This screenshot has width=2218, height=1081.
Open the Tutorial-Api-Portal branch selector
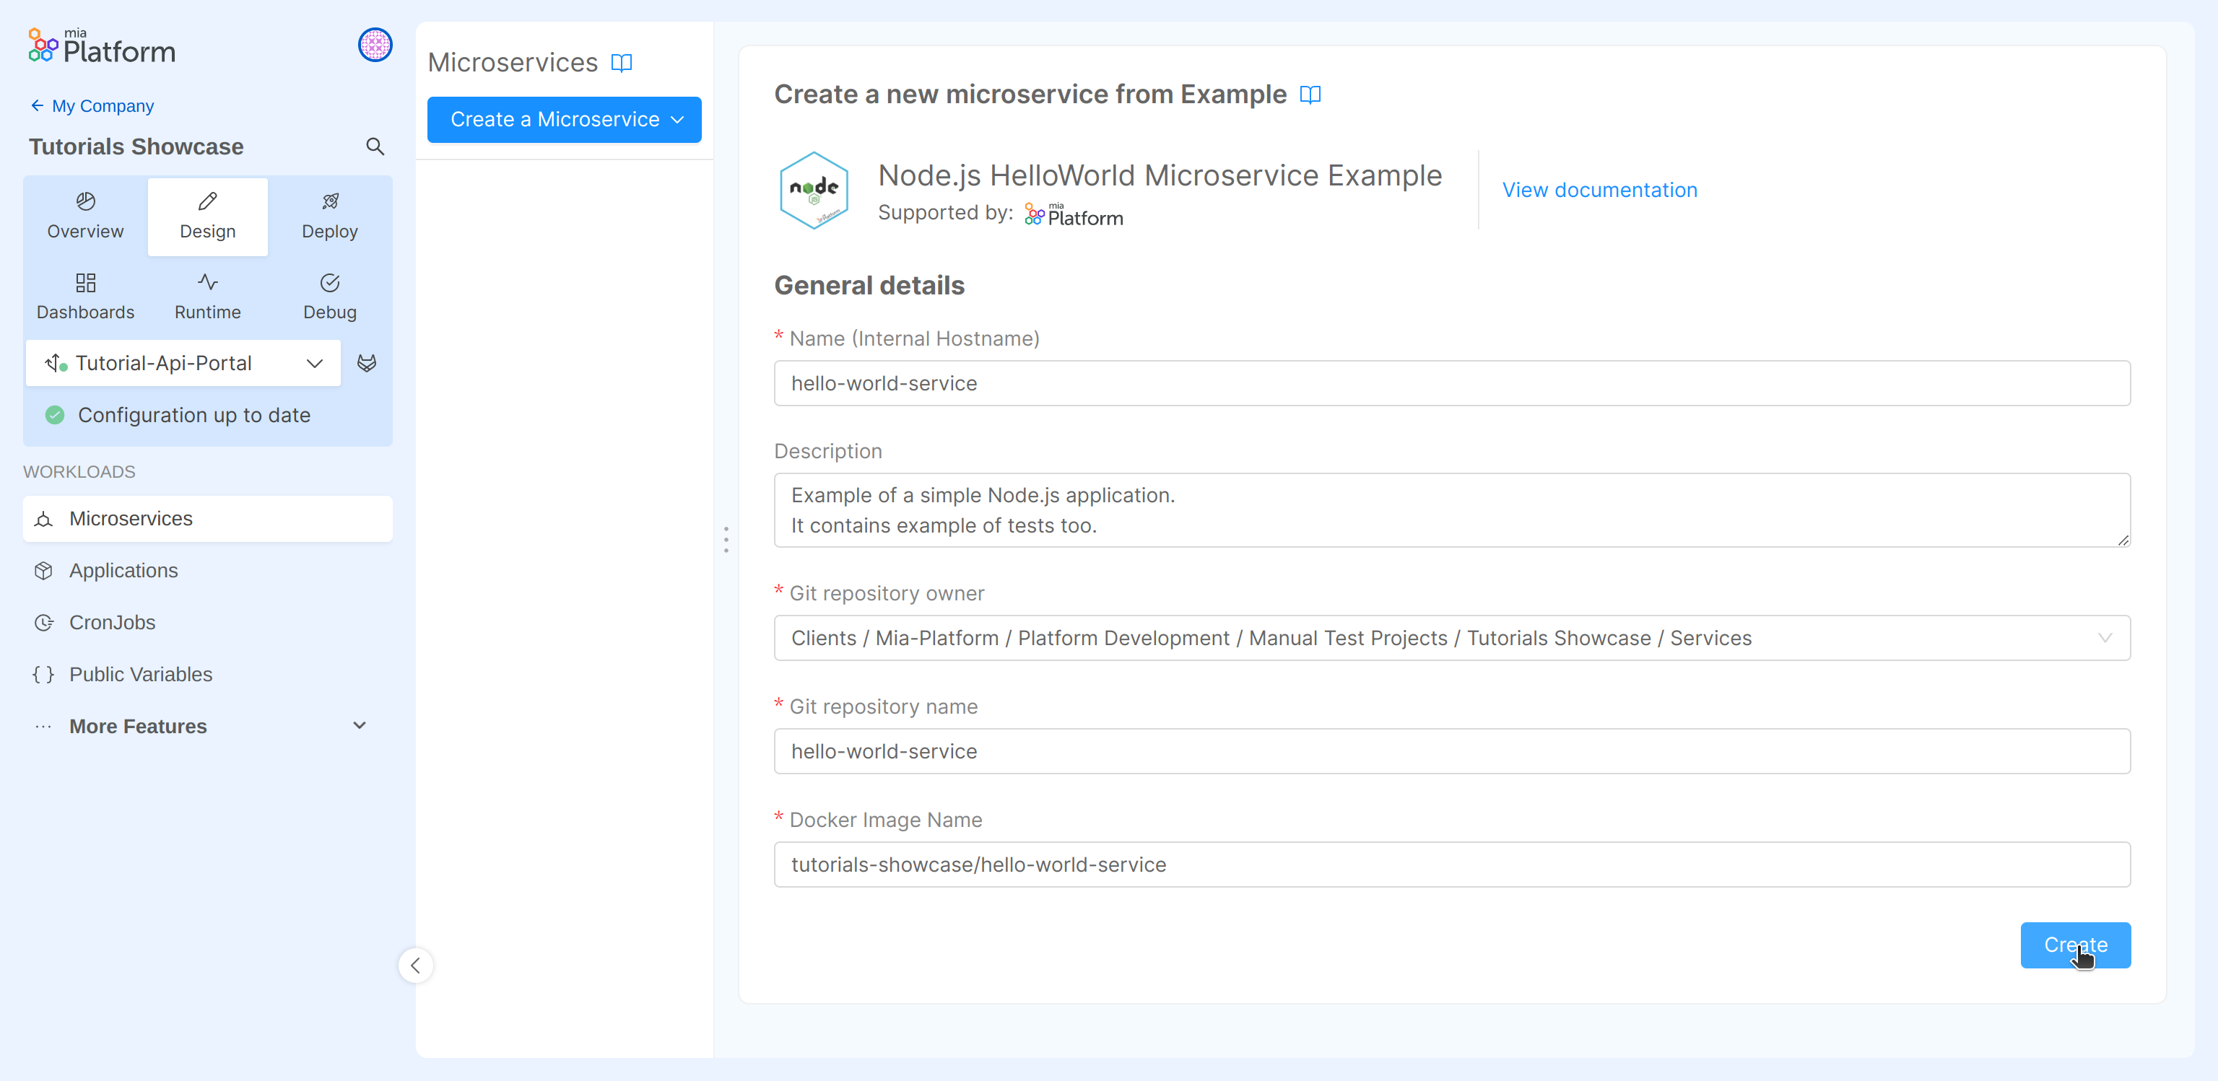[183, 362]
